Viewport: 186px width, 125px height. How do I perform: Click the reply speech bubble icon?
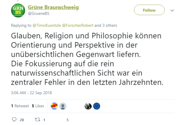click(14, 120)
